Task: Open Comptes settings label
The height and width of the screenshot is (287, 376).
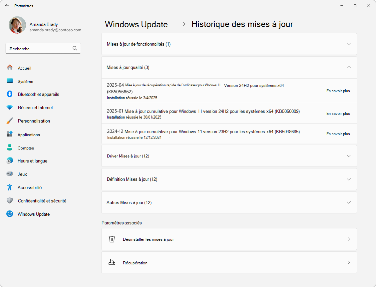Action: pos(26,148)
